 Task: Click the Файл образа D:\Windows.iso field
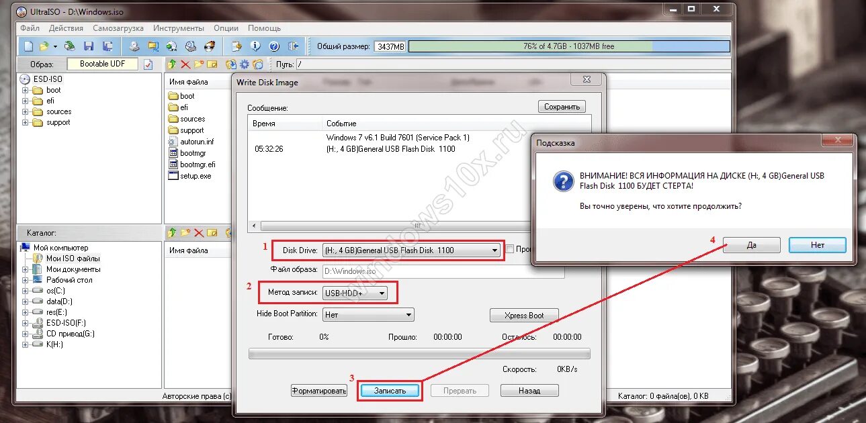[443, 271]
